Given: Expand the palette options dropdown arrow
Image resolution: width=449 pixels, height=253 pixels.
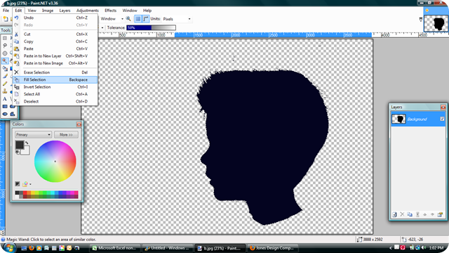Looking at the screenshot, I should tap(30, 184).
